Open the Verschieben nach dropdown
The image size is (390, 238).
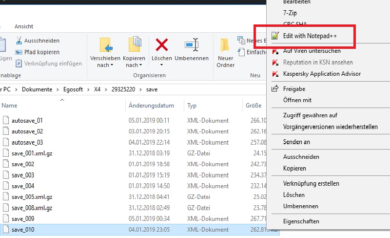tap(105, 62)
